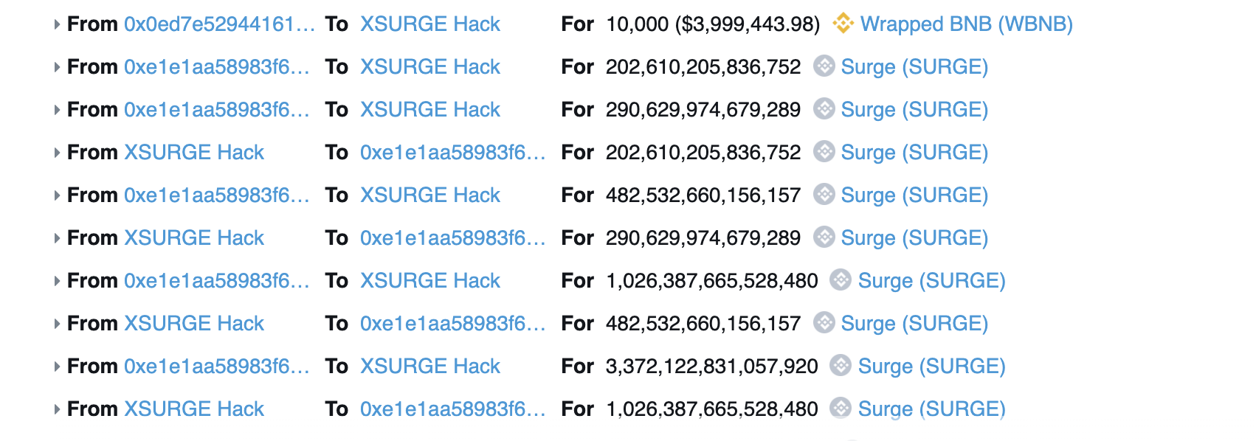The height and width of the screenshot is (441, 1256).
Task: Click Surge icon for 1,026,387,665,528,480 sent from XSURGE Hack
Action: pos(841,409)
